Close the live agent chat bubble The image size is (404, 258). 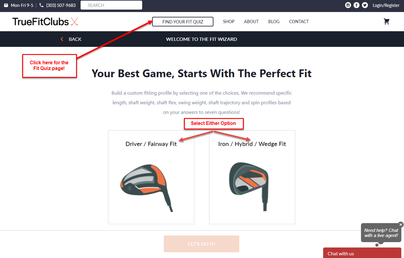[401, 224]
